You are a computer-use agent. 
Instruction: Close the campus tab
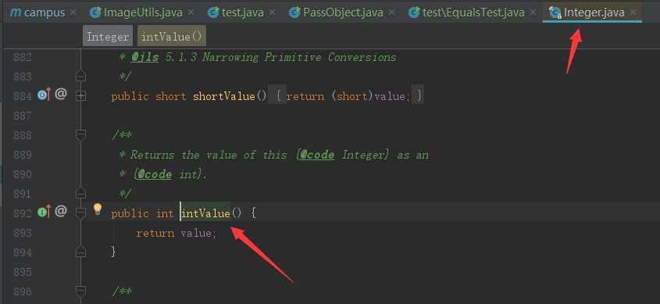(73, 13)
